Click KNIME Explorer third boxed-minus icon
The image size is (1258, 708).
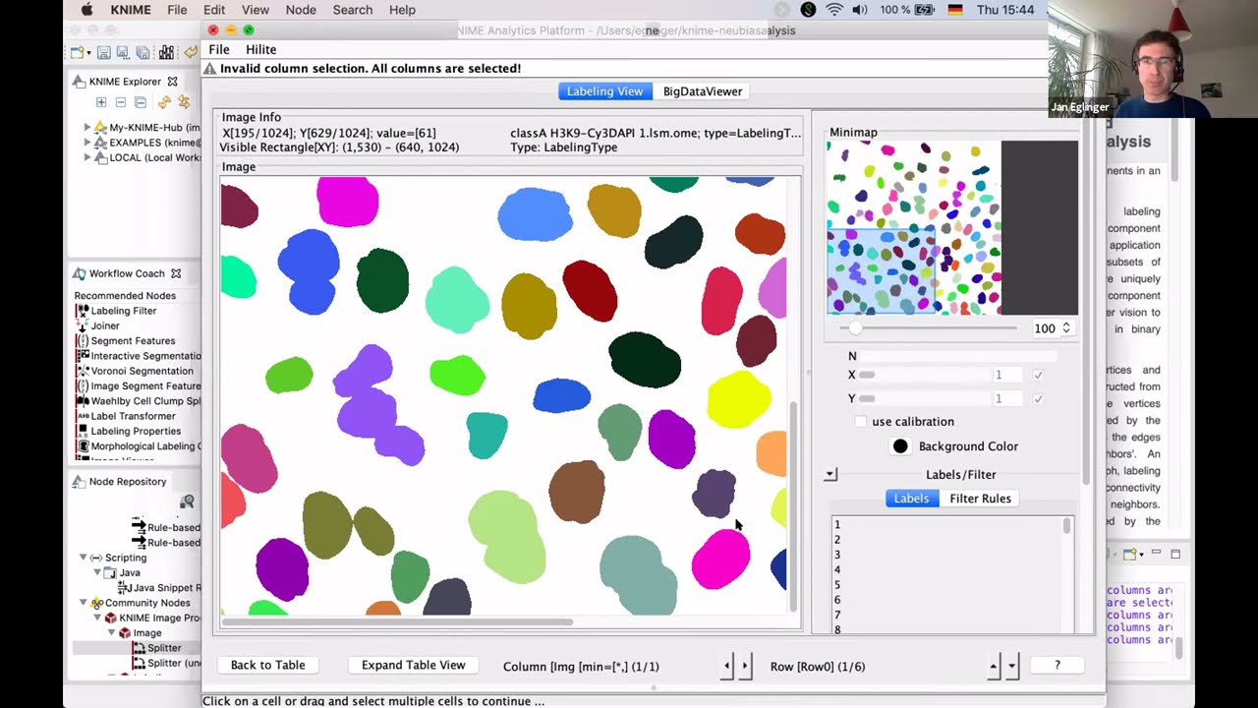tap(141, 102)
